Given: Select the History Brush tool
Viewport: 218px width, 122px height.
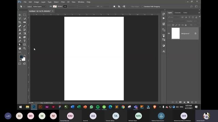Looking at the screenshot, I should (25, 30).
